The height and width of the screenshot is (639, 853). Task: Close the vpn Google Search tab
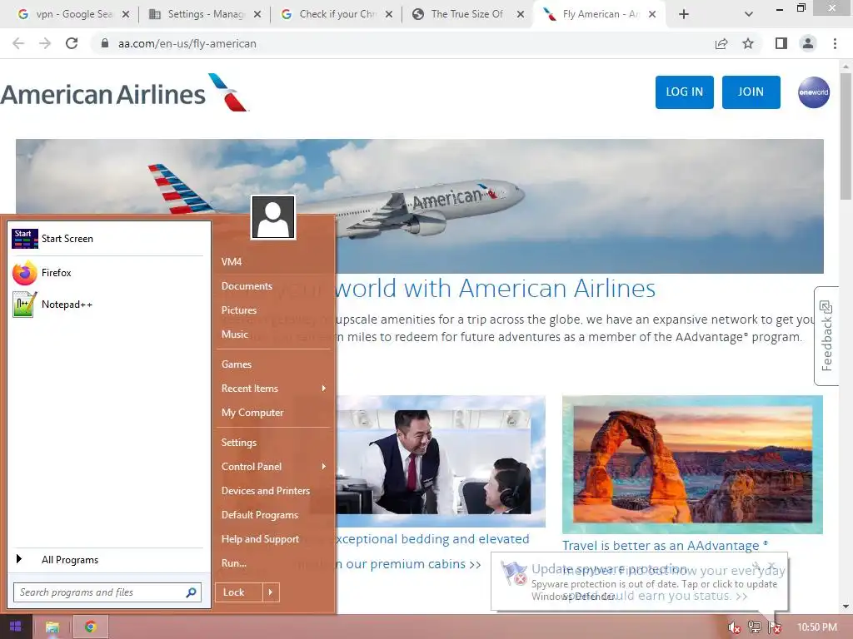(x=126, y=14)
